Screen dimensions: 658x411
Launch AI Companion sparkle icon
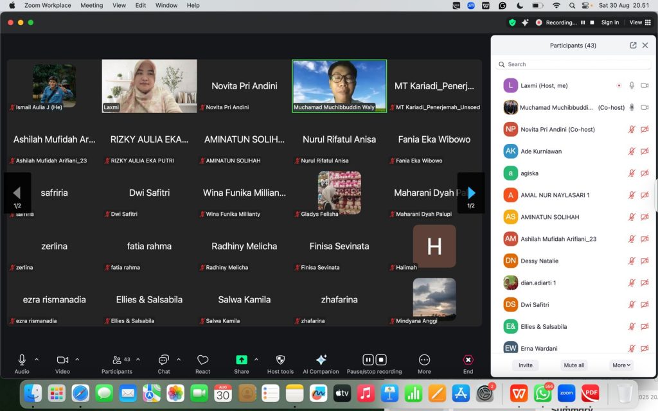tap(321, 360)
